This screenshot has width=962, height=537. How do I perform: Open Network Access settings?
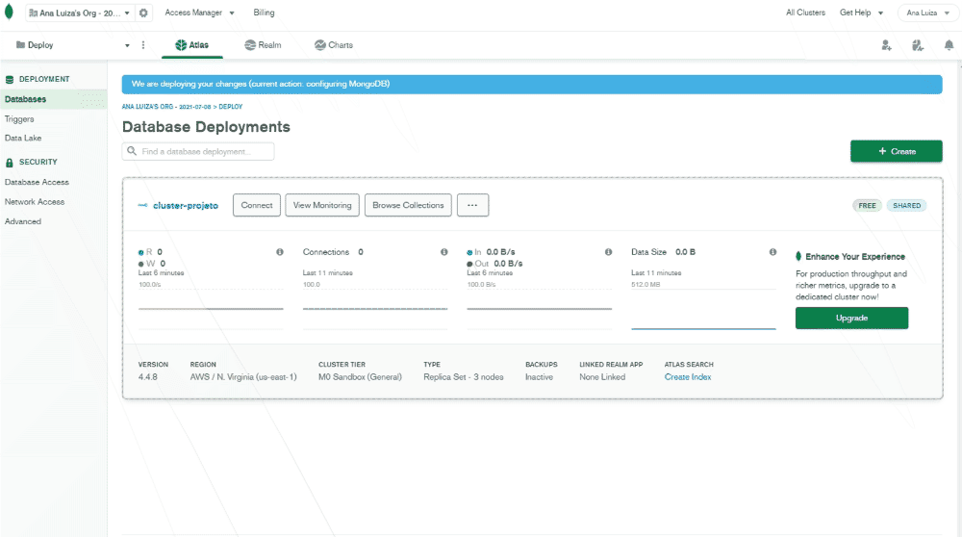[35, 202]
